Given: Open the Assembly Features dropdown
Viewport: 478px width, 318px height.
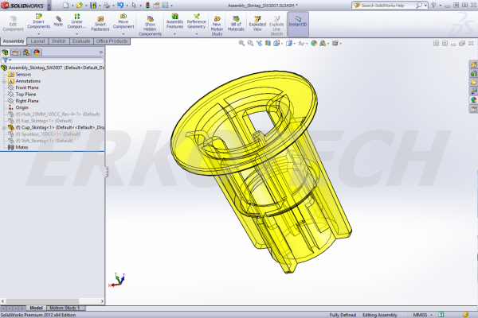Looking at the screenshot, I should click(x=174, y=22).
